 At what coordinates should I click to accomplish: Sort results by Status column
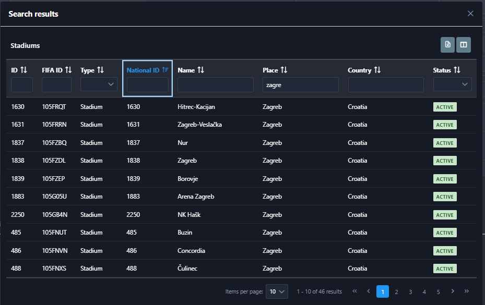[457, 70]
